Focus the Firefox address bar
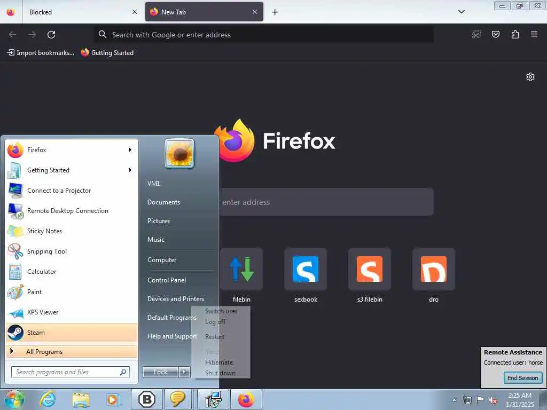The image size is (547, 410). click(264, 35)
